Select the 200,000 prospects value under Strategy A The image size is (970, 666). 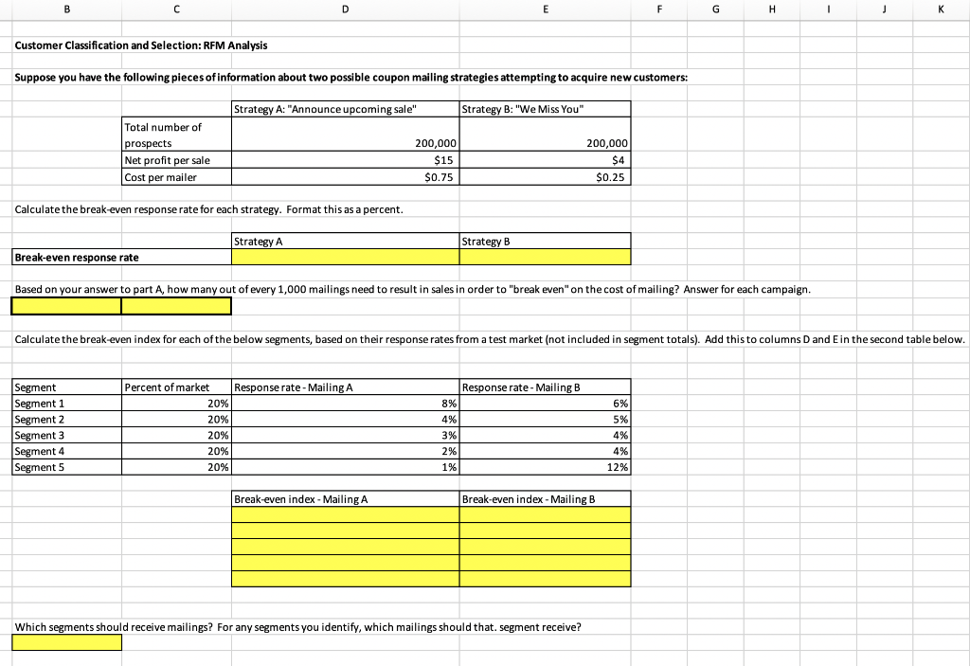point(345,143)
